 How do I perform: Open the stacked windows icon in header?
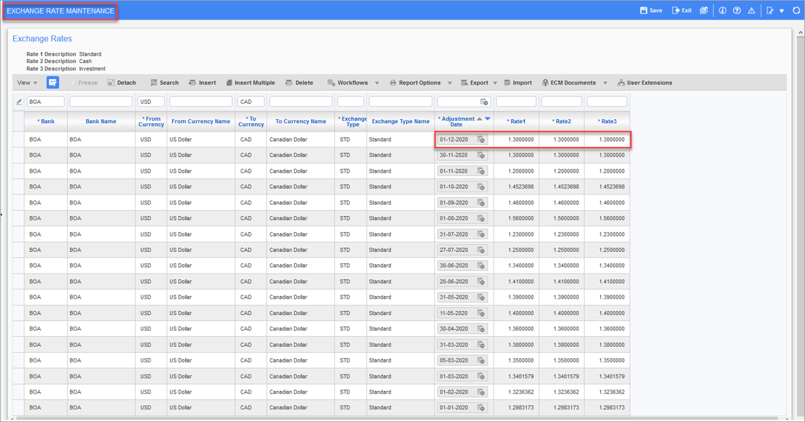pos(704,10)
